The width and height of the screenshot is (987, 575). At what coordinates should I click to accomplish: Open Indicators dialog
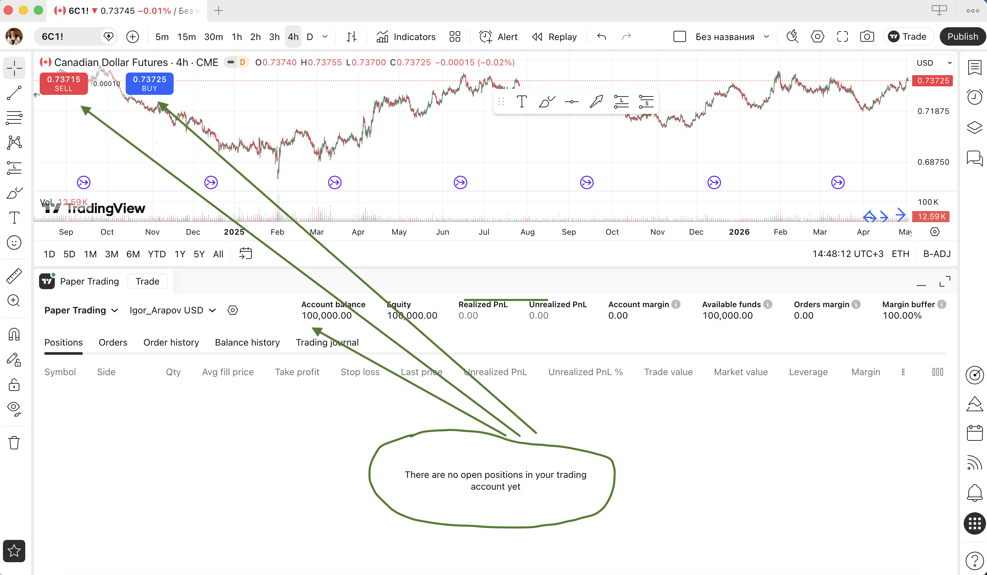click(x=405, y=36)
